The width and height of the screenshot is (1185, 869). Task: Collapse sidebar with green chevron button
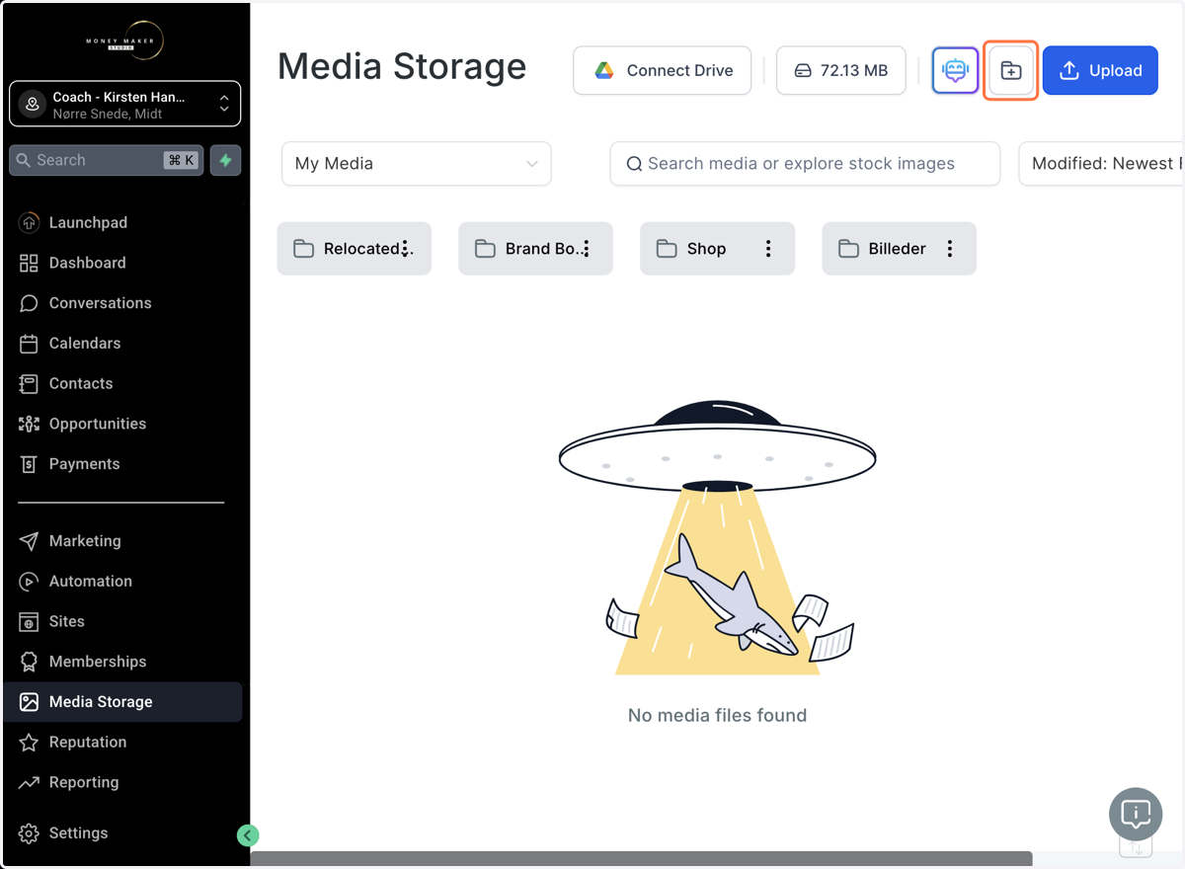point(248,835)
